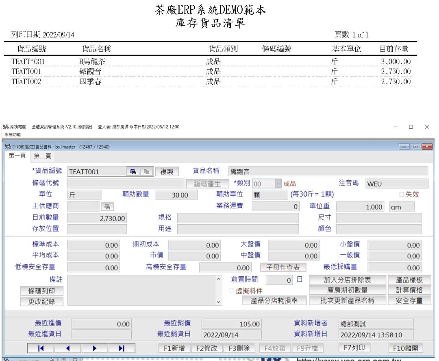Click the 備註 text area

(142, 290)
